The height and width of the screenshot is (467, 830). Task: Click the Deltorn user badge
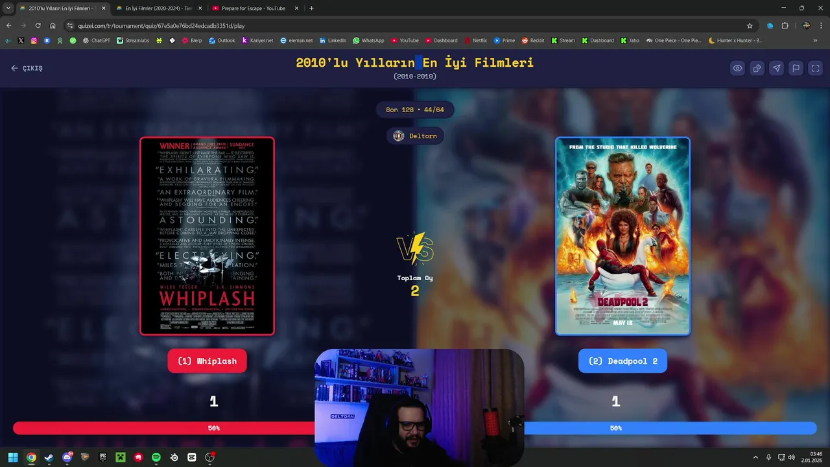click(415, 136)
